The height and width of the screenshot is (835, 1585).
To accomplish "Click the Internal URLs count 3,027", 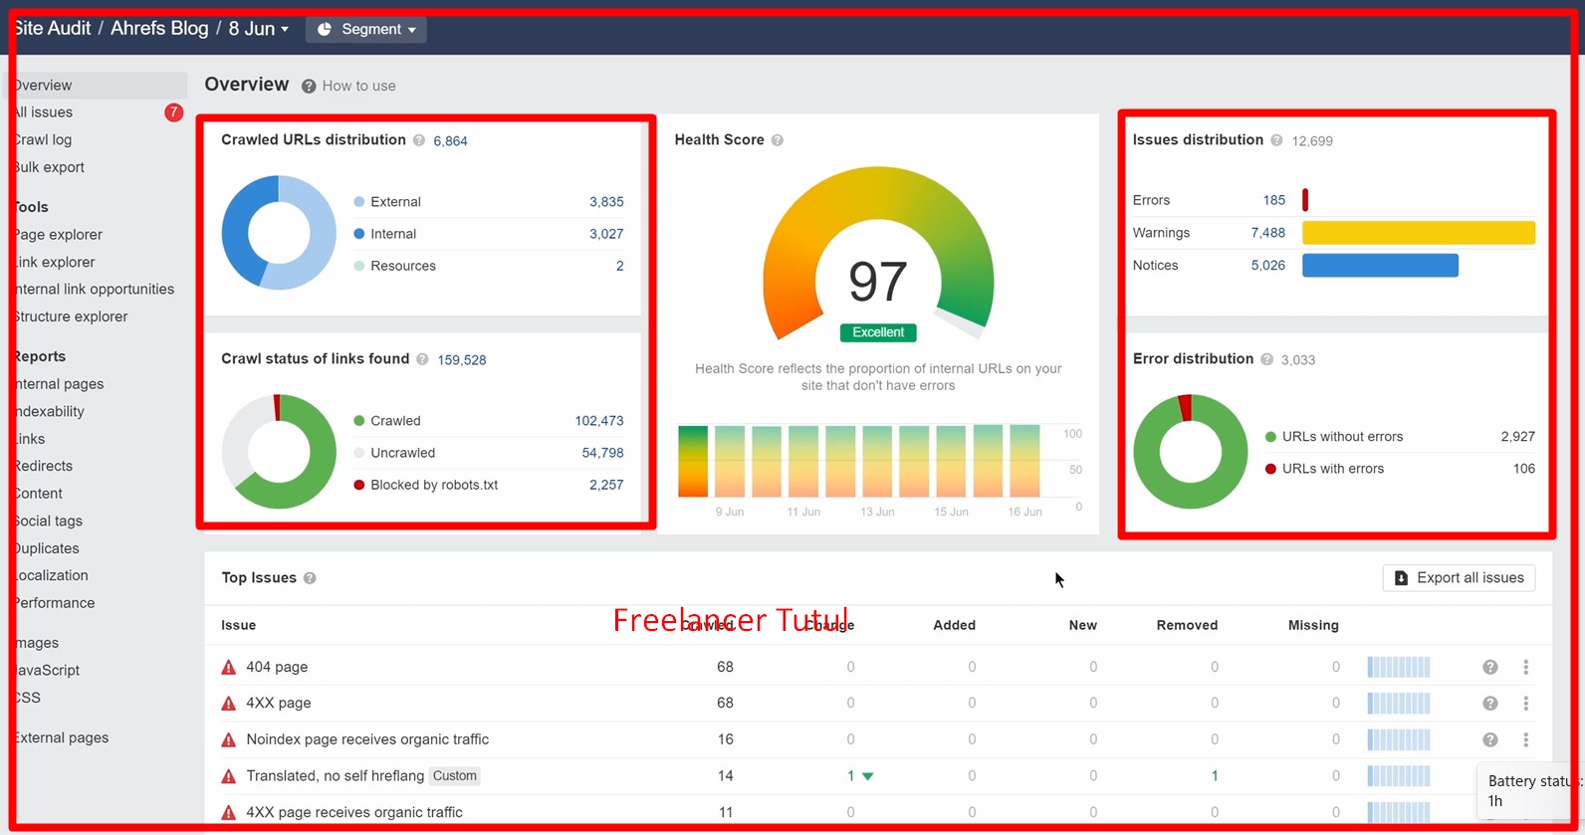I will 605,234.
